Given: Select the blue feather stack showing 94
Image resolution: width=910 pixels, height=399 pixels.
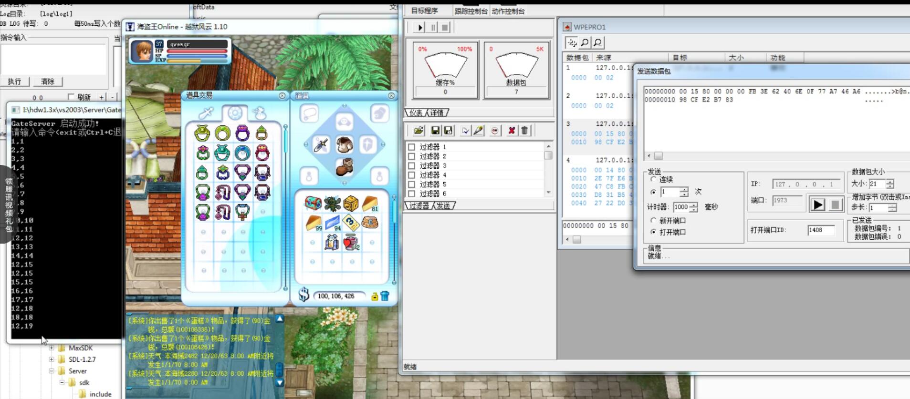Looking at the screenshot, I should (332, 223).
